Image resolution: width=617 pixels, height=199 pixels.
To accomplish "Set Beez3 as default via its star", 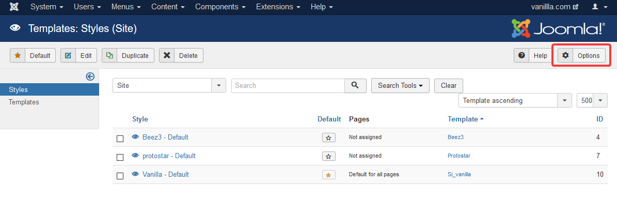I will tap(328, 137).
